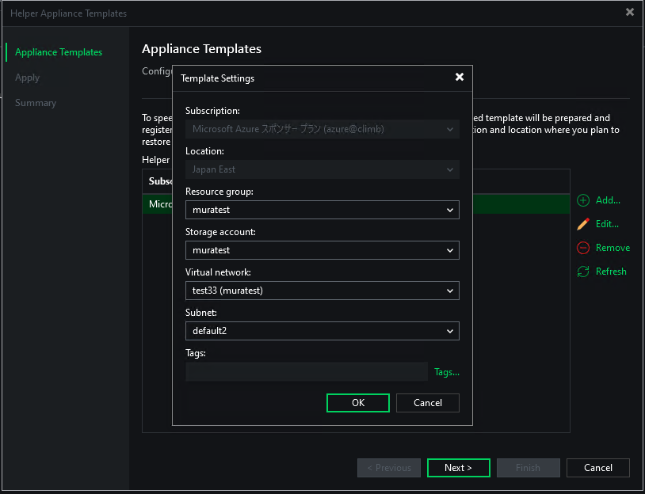Click the pencil Edit icon
Screen dimensions: 645x494
[583, 224]
